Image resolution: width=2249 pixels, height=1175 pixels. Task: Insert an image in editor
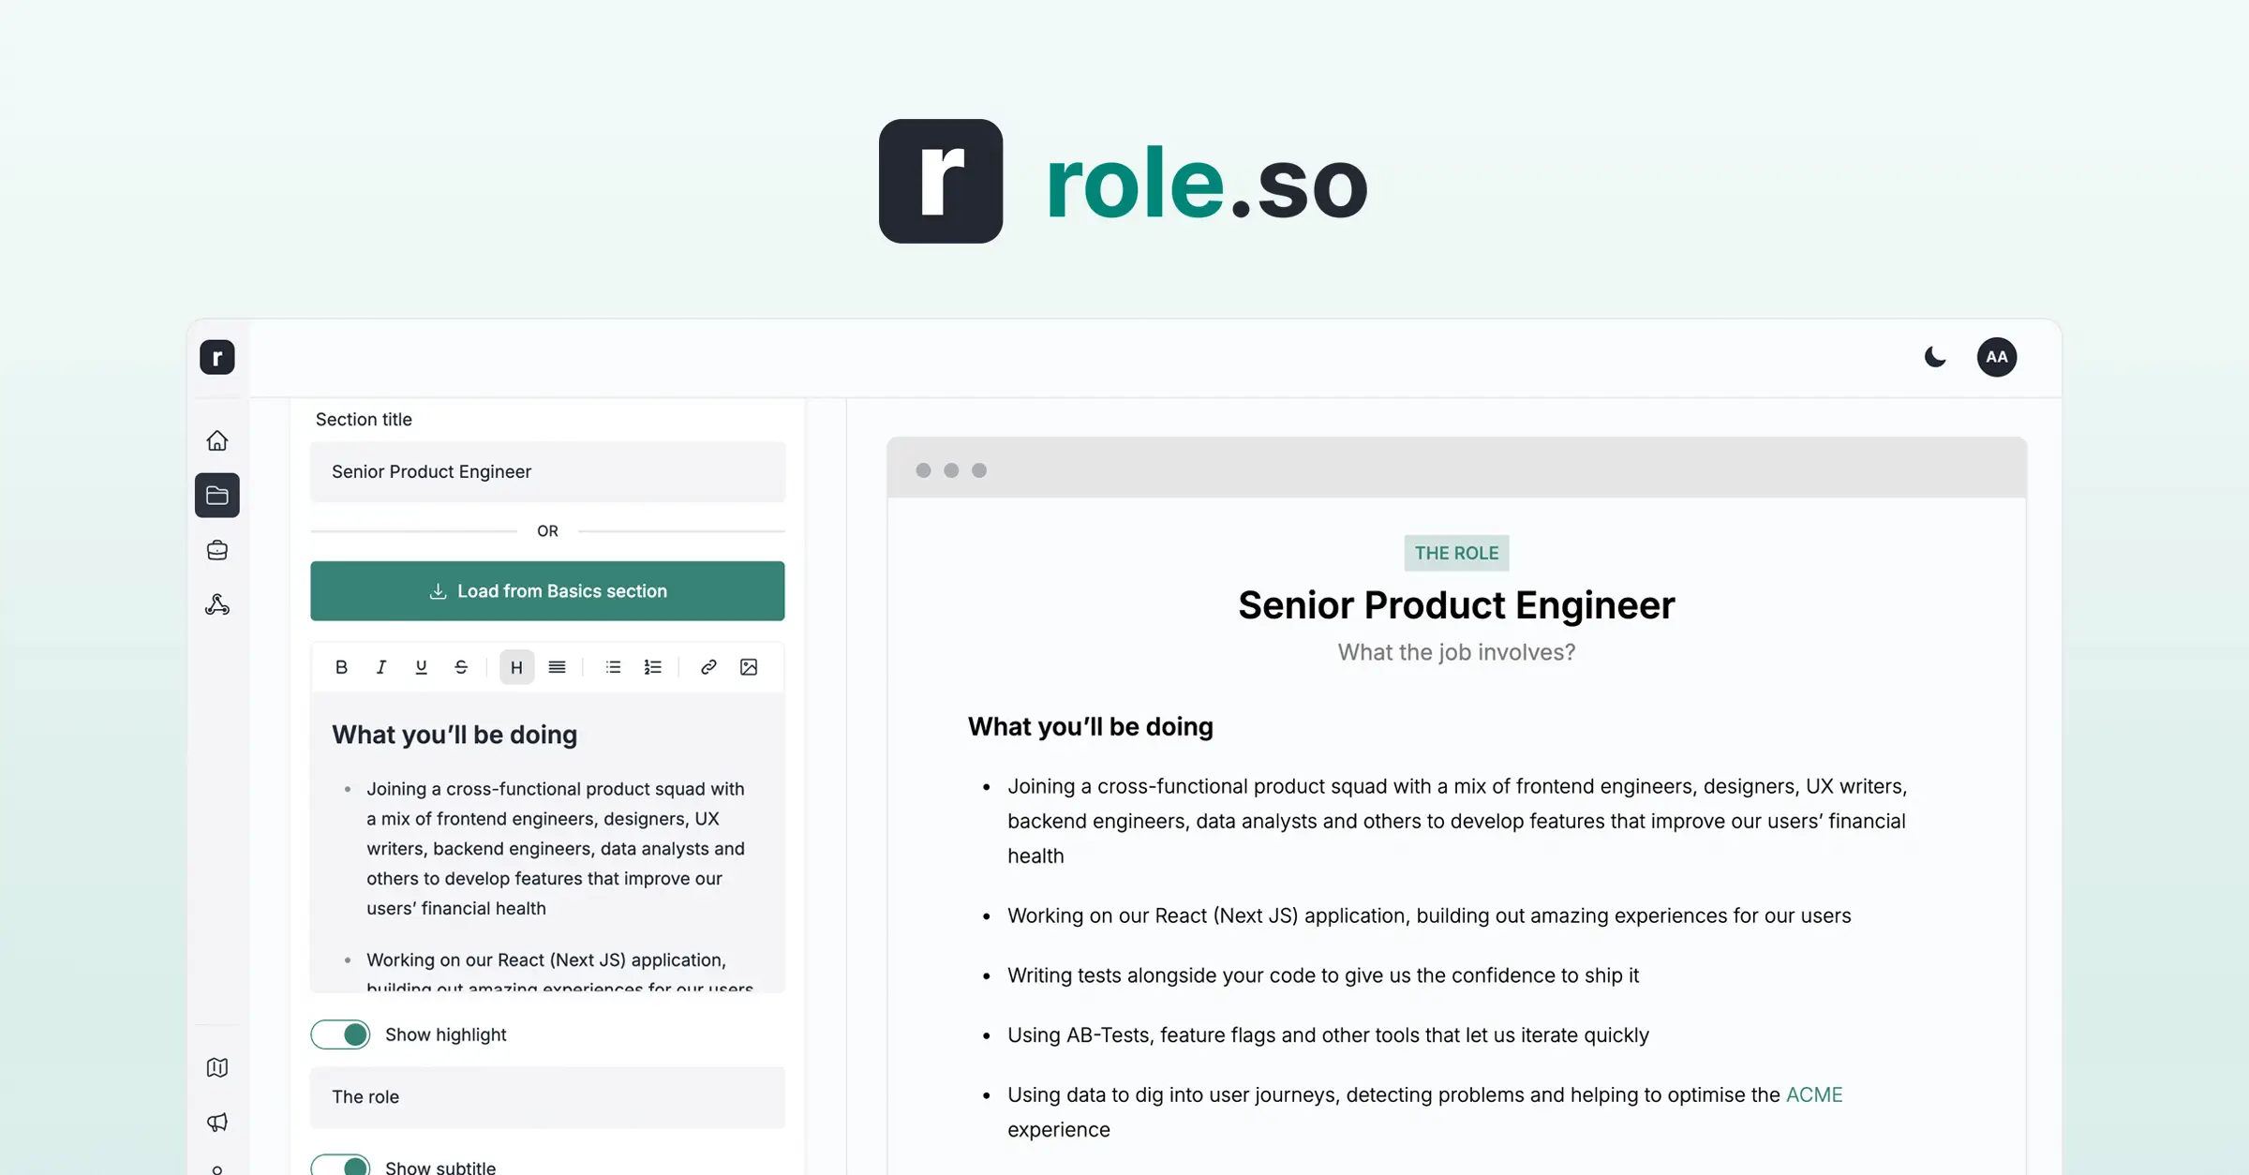[x=749, y=667]
